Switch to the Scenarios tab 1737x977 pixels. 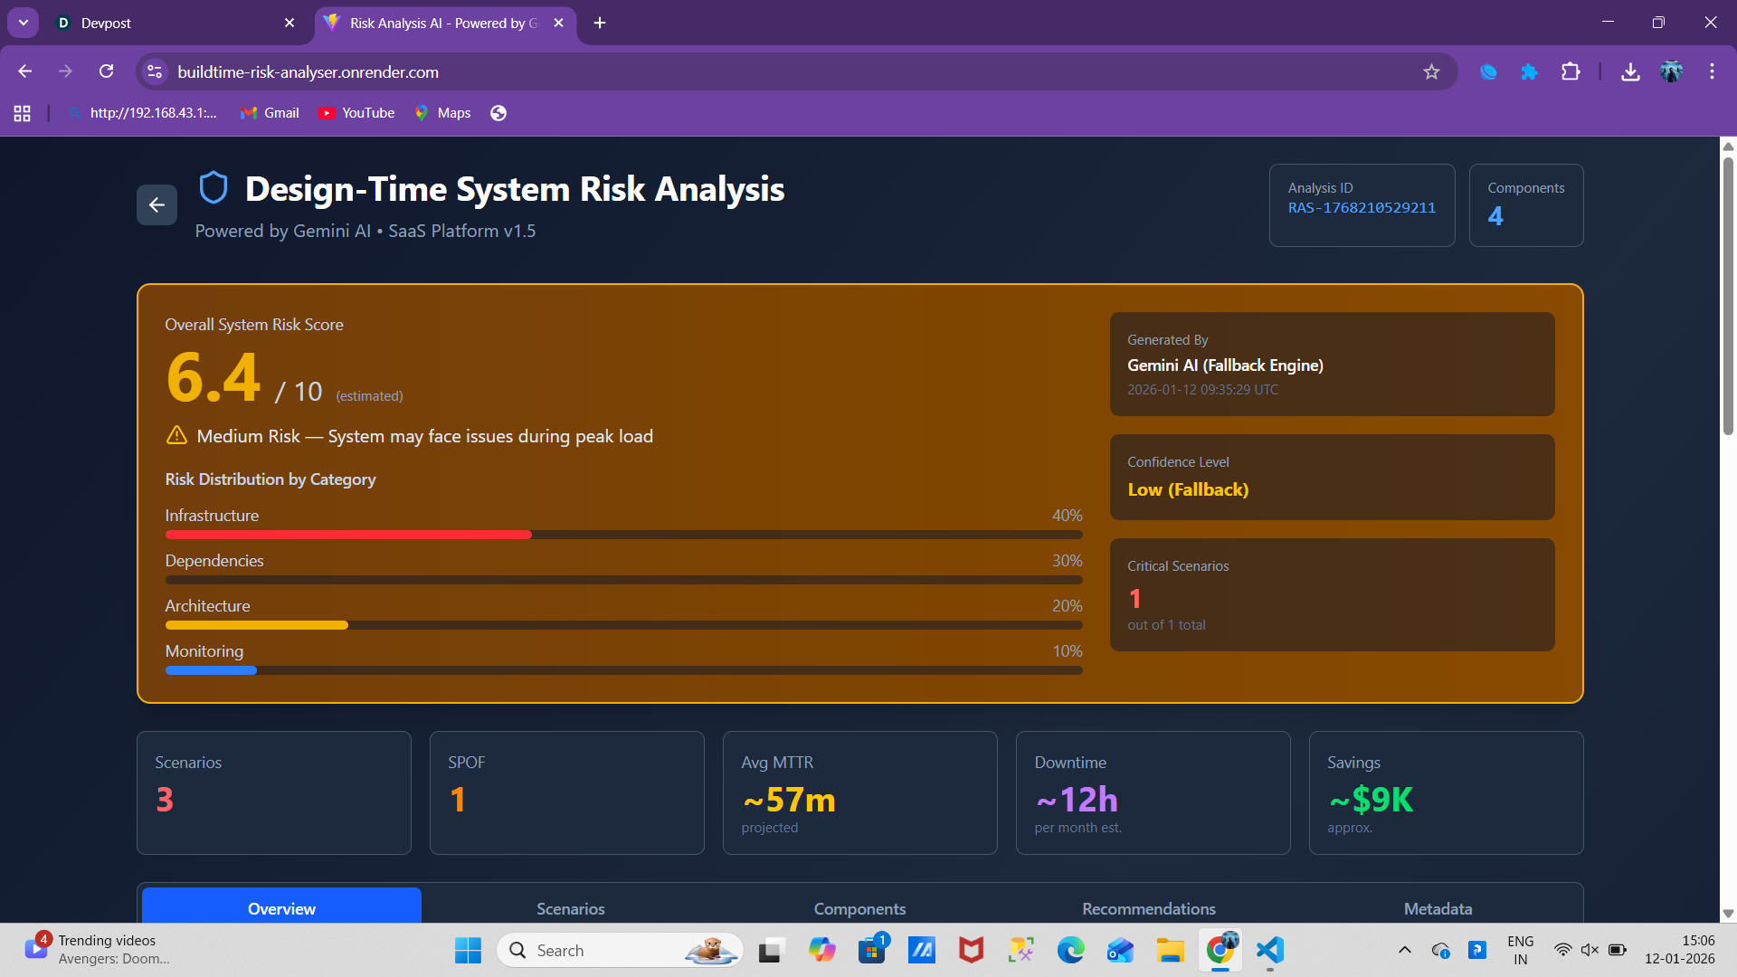(x=570, y=908)
